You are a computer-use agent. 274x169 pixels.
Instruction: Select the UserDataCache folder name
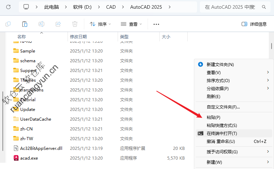point(36,119)
